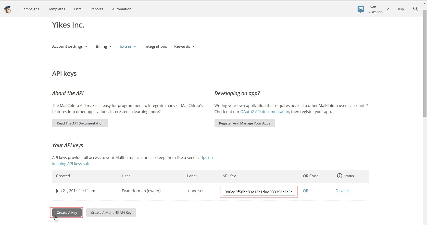Open Reports in top navigation
This screenshot has width=427, height=225.
click(x=97, y=9)
